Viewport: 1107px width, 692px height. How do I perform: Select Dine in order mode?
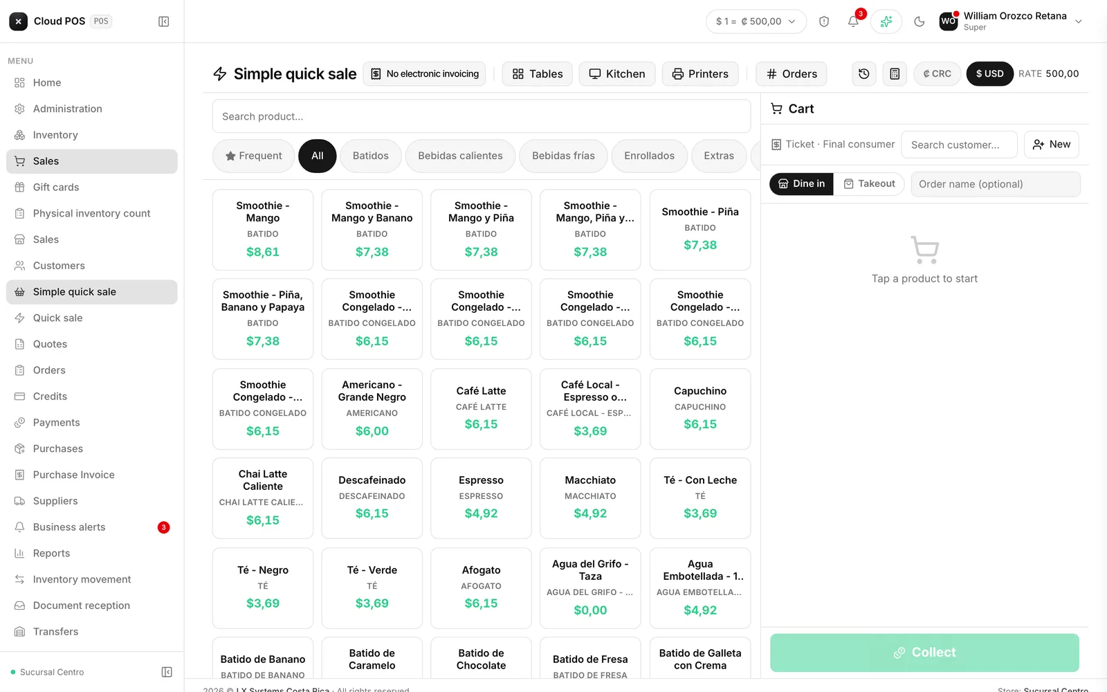802,184
